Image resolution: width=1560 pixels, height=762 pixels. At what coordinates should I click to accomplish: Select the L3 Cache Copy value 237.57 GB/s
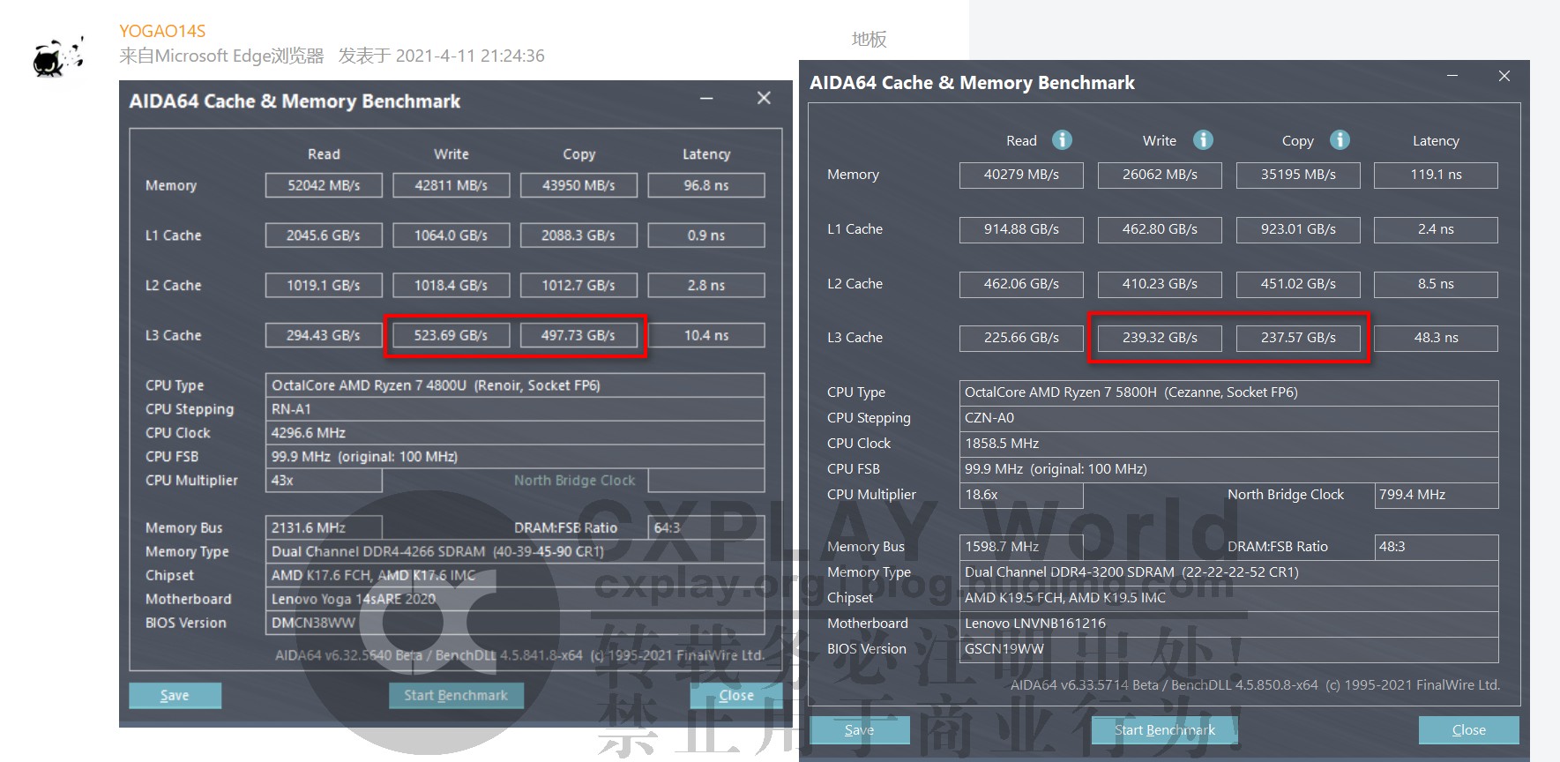pyautogui.click(x=1298, y=338)
